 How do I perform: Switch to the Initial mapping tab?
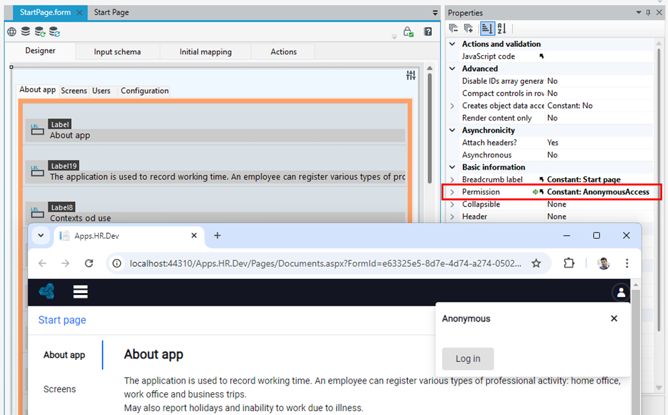(x=206, y=52)
